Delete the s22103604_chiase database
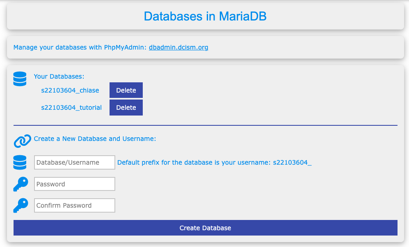 [126, 90]
